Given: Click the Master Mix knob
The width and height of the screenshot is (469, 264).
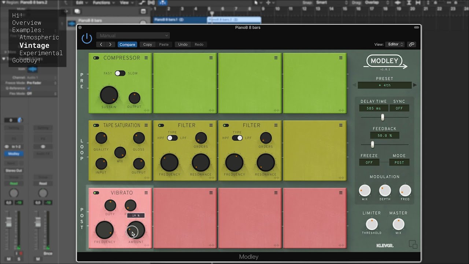Looking at the screenshot, I should click(398, 224).
